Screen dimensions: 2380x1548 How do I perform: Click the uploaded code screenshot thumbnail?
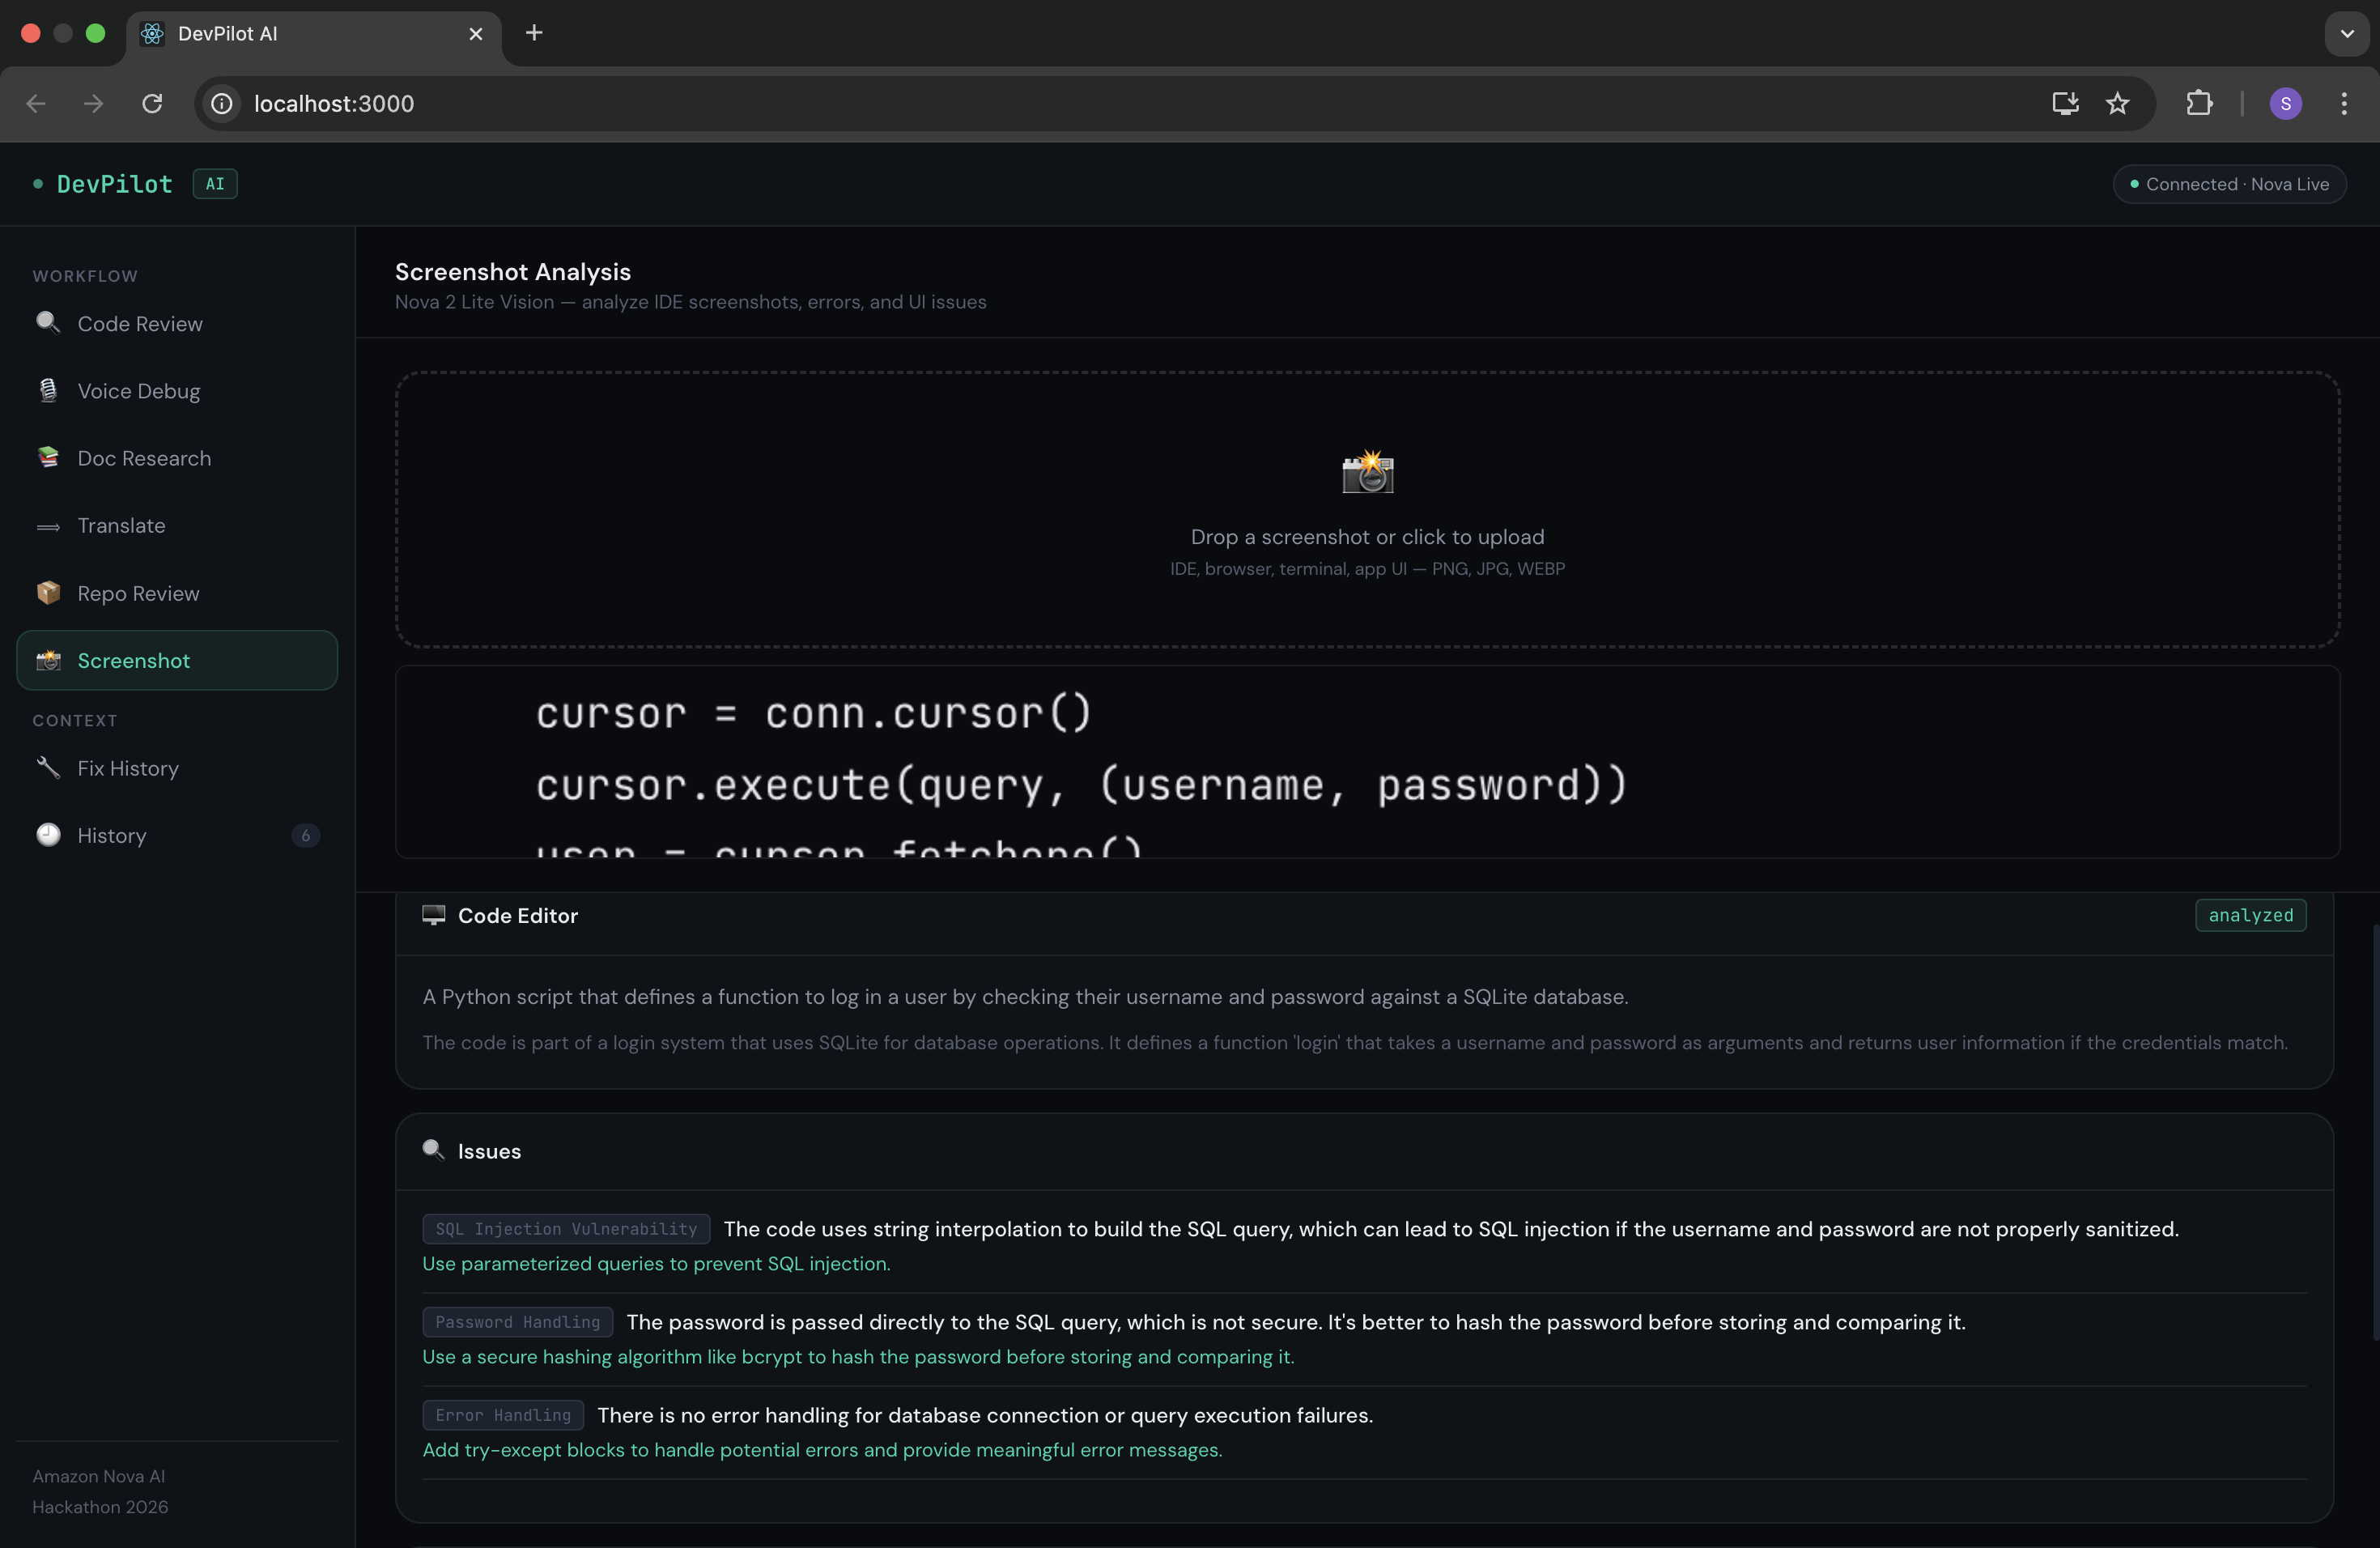1367,762
